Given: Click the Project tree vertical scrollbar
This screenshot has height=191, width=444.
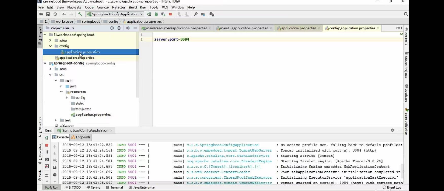Looking at the screenshot, I should [138, 65].
